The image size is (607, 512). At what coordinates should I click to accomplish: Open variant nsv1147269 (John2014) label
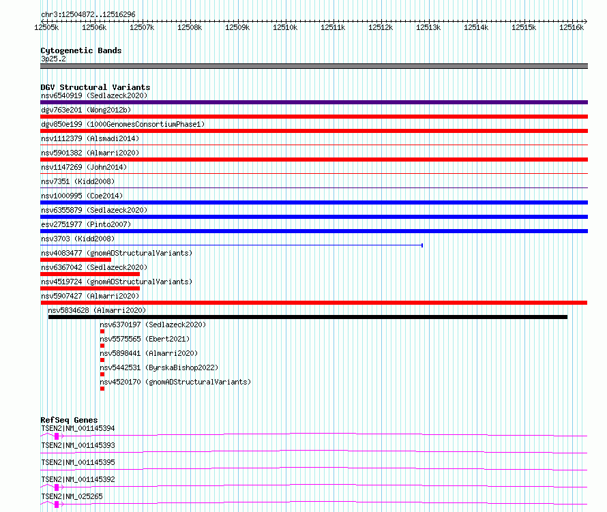(x=84, y=167)
